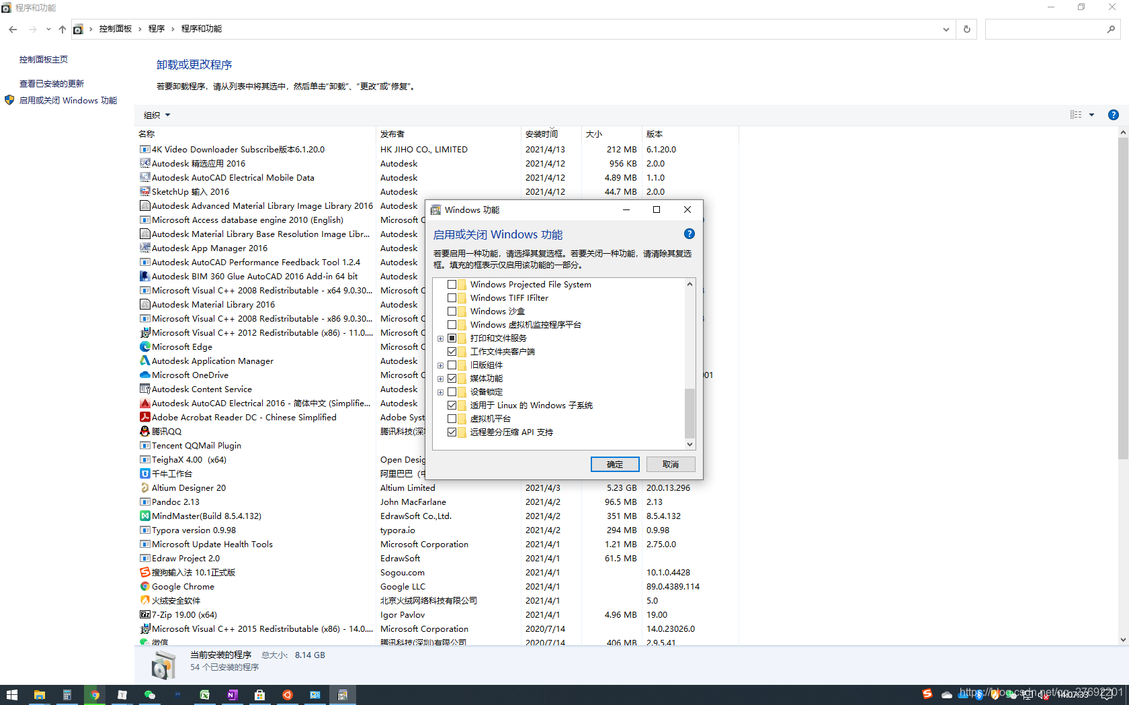Click the Microsoft OneDrive cloud icon in list
The width and height of the screenshot is (1129, 705).
tap(144, 375)
